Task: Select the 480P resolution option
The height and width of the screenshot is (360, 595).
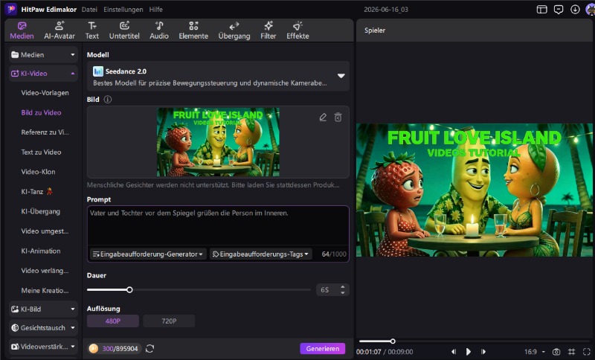Action: coord(113,321)
